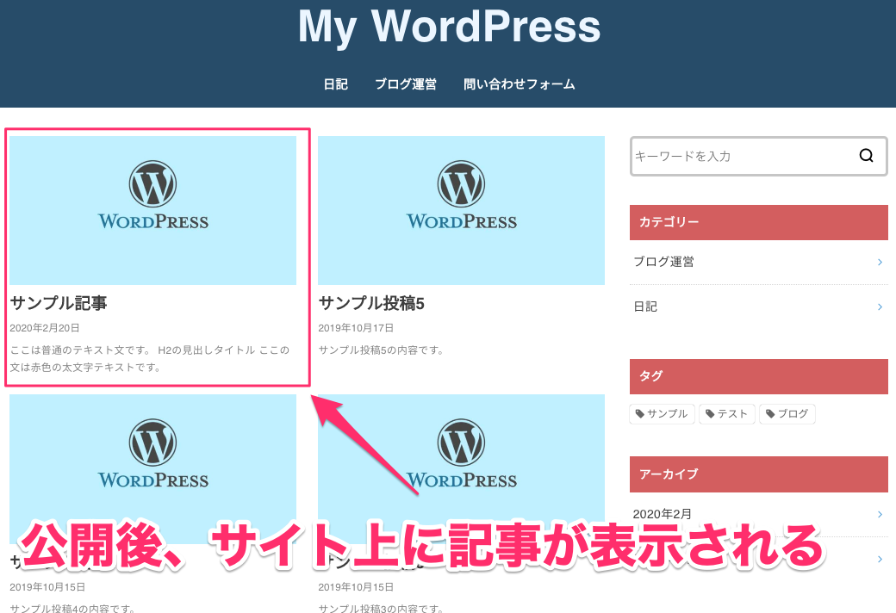Open the サンプル投稿5 post title
The width and height of the screenshot is (896, 613).
coord(371,303)
